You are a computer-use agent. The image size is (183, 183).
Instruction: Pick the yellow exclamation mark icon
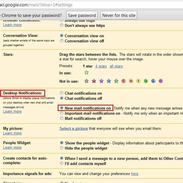[138, 81]
